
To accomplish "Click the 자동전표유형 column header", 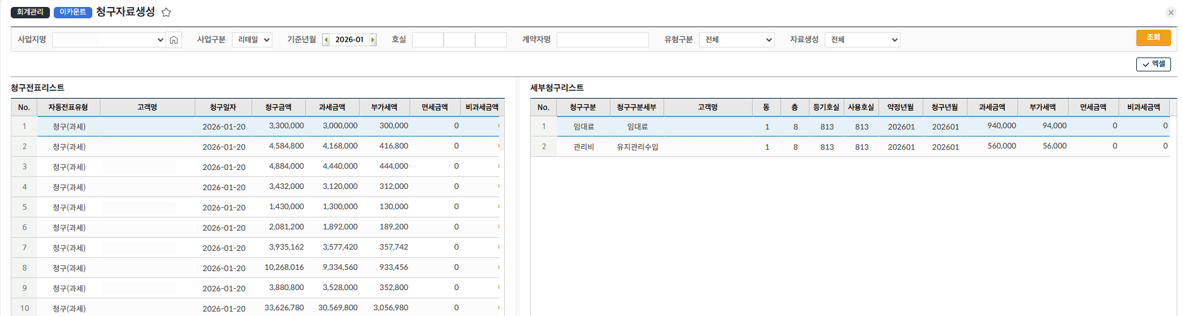I will [x=68, y=107].
